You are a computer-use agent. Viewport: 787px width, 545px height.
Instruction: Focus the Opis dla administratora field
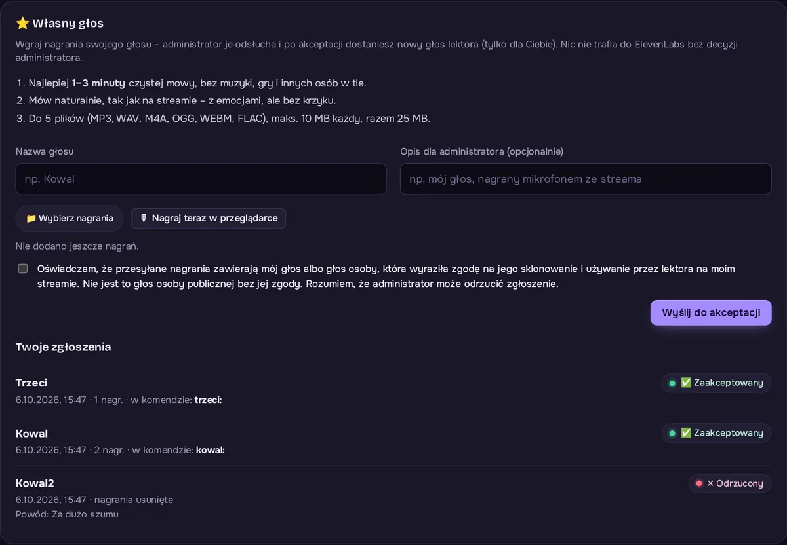pyautogui.click(x=586, y=179)
